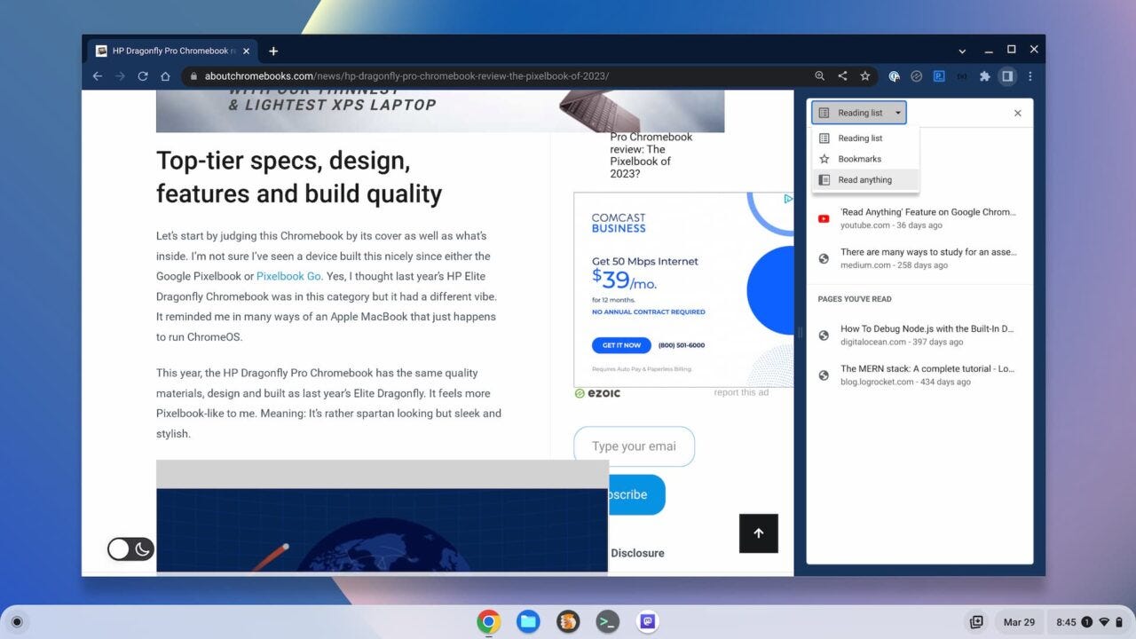Close the side panel
This screenshot has width=1136, height=639.
point(1018,113)
